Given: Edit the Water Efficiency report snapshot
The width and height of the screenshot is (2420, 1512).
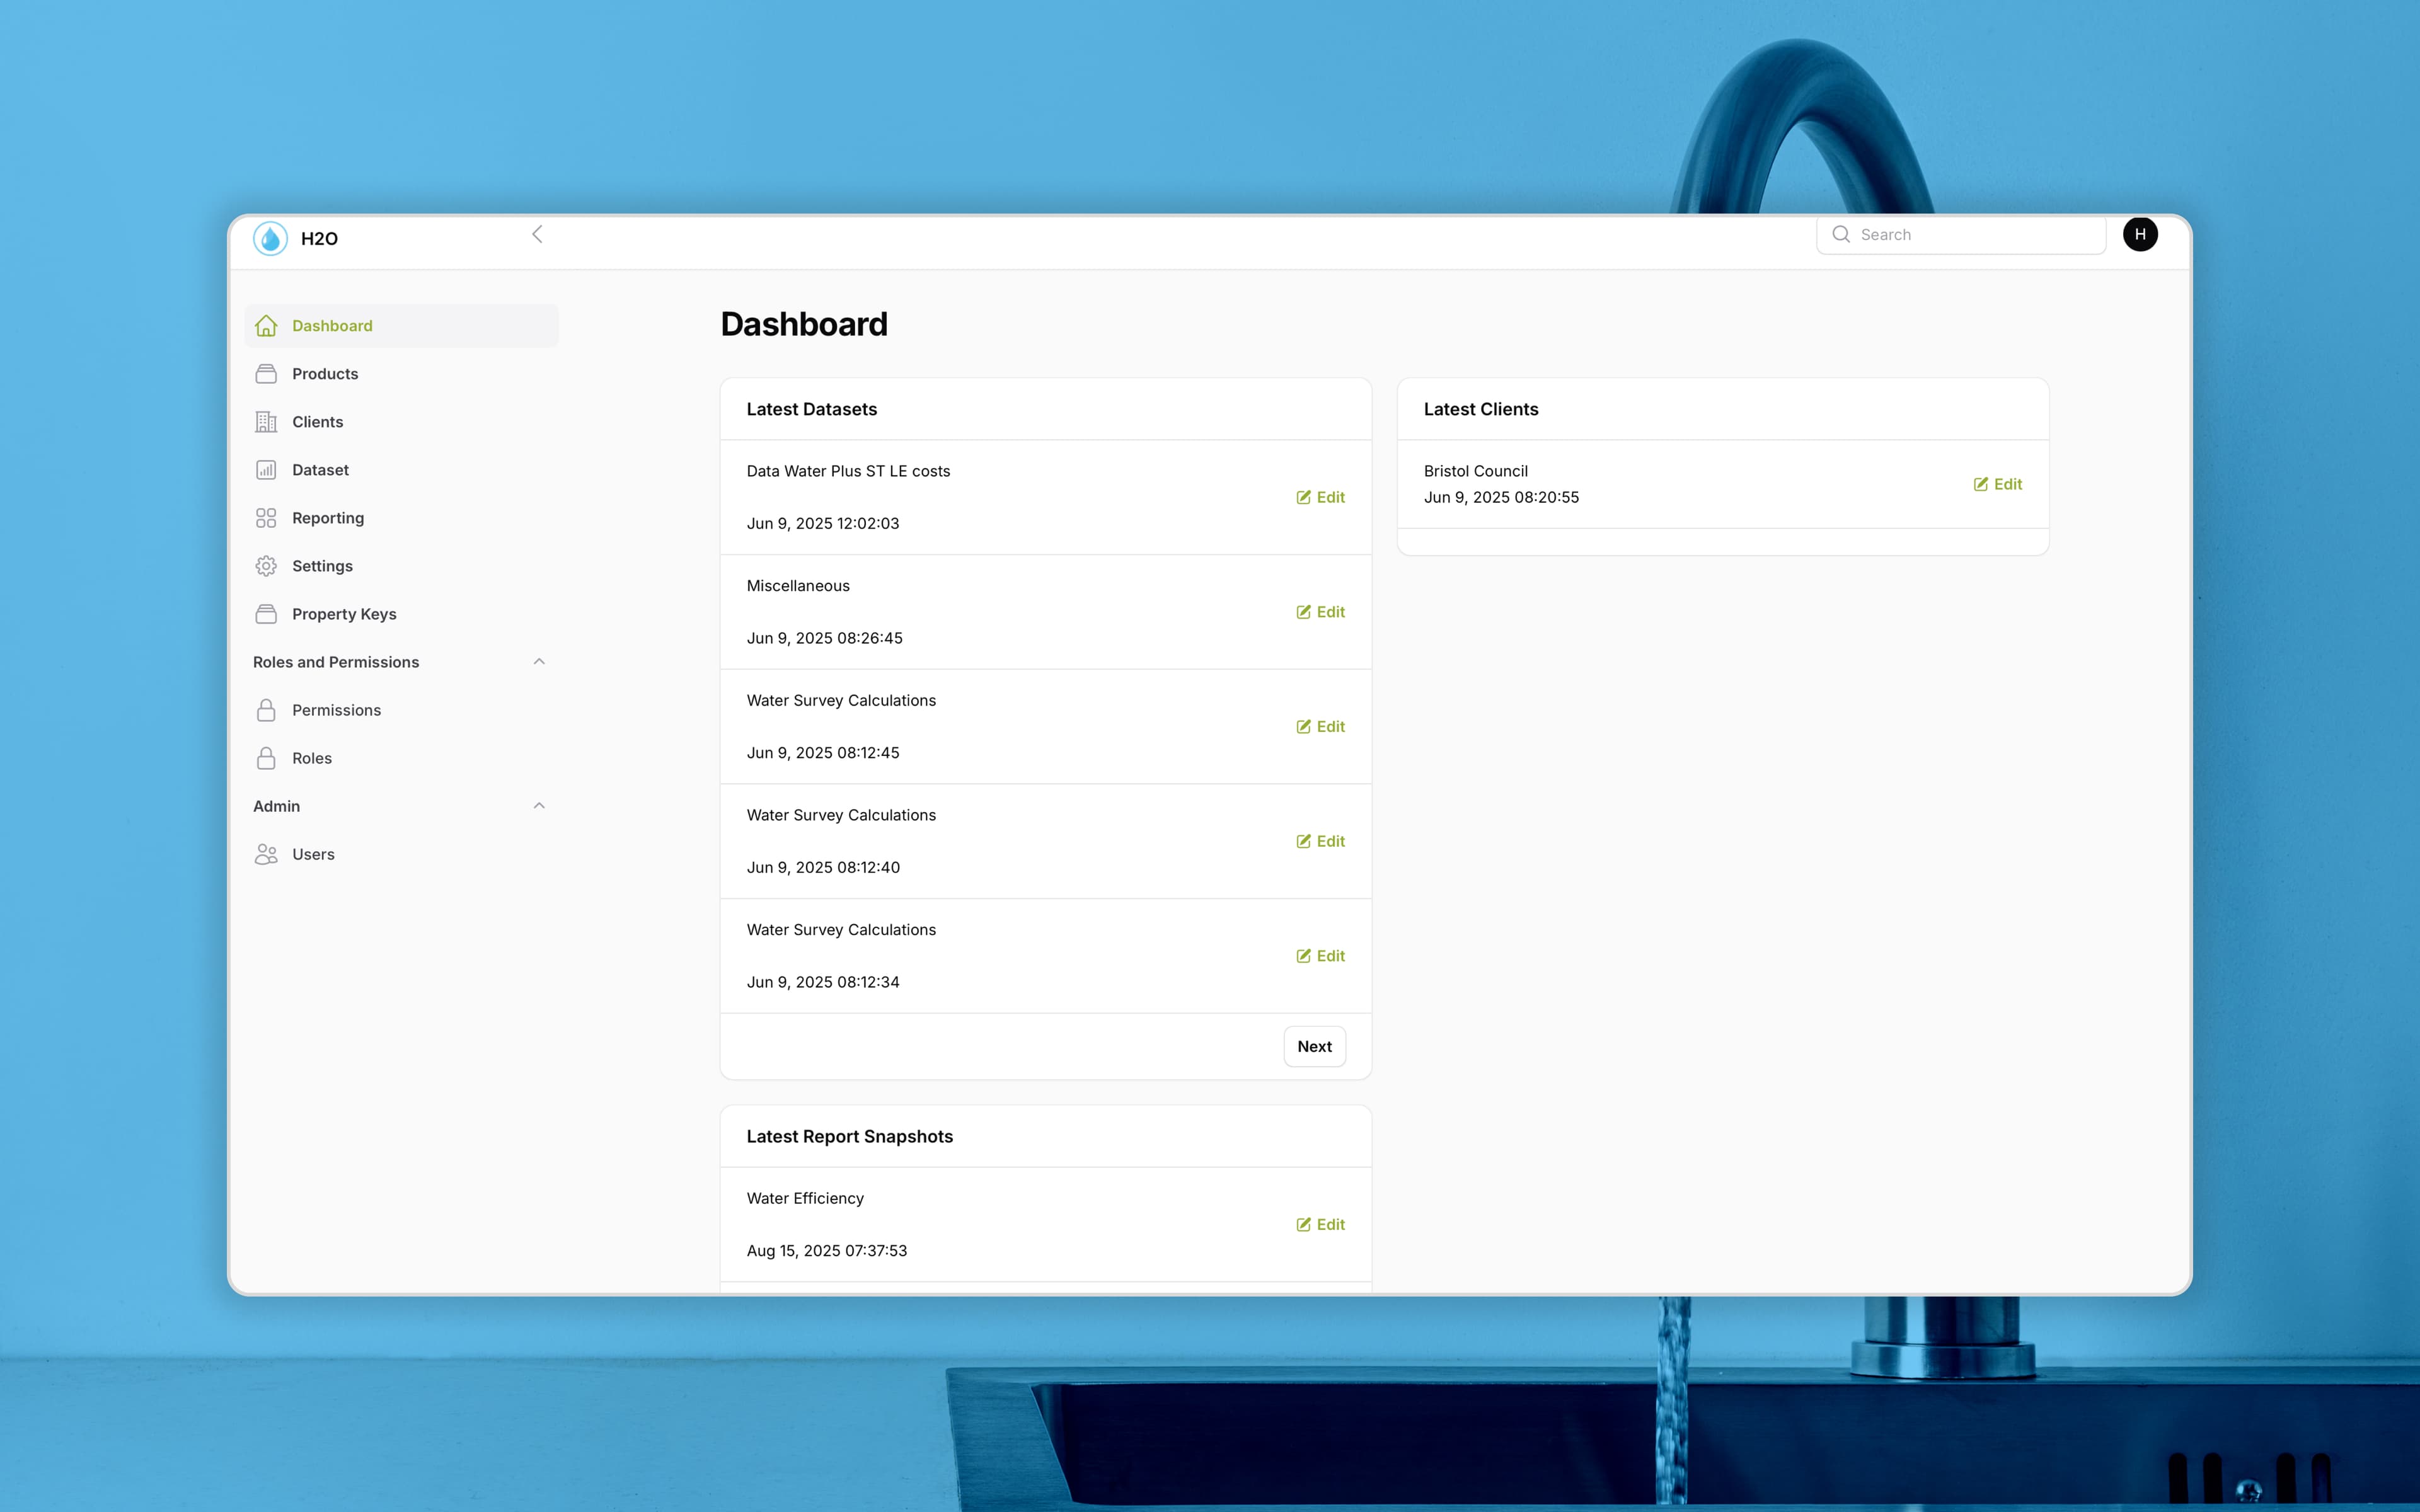Looking at the screenshot, I should [1320, 1224].
